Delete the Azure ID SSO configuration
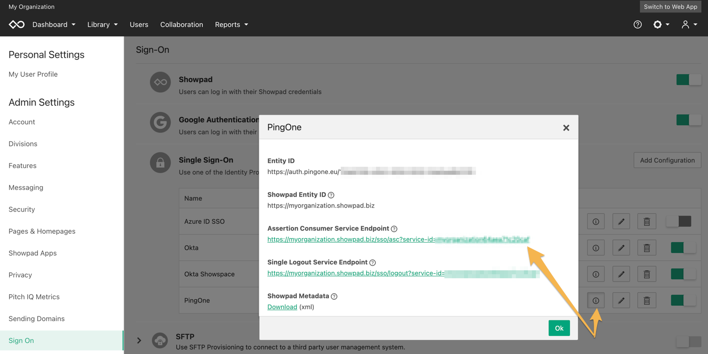 (x=647, y=222)
